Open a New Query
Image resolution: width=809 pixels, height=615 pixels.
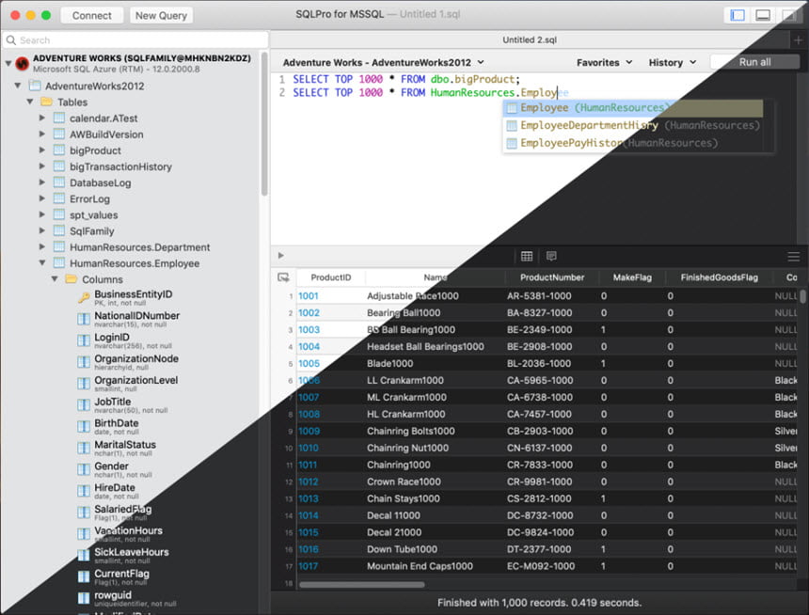pos(161,15)
